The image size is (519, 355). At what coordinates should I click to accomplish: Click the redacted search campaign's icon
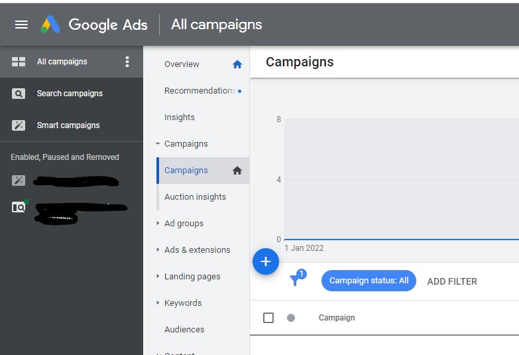[x=19, y=206]
